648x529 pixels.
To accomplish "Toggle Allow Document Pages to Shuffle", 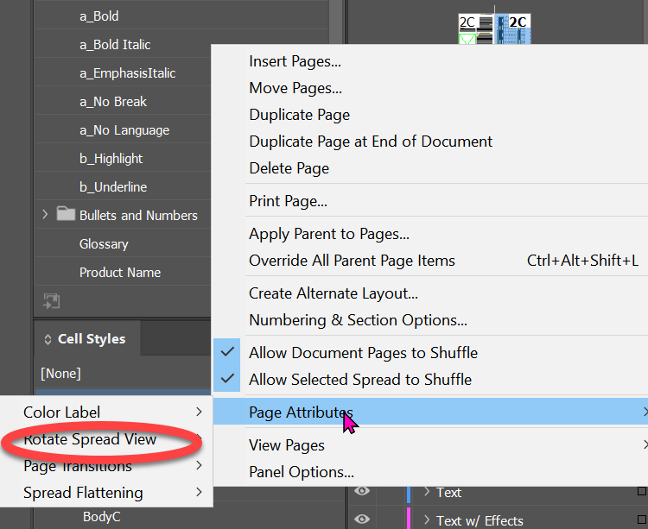I will click(363, 352).
